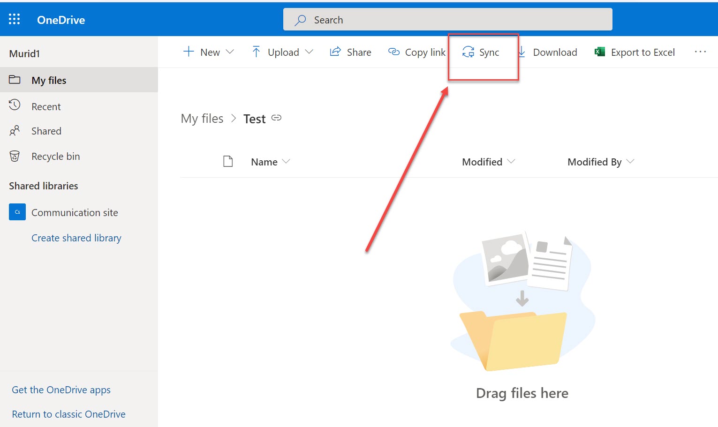Click the Upload arrow icon
The width and height of the screenshot is (718, 427).
[256, 52]
